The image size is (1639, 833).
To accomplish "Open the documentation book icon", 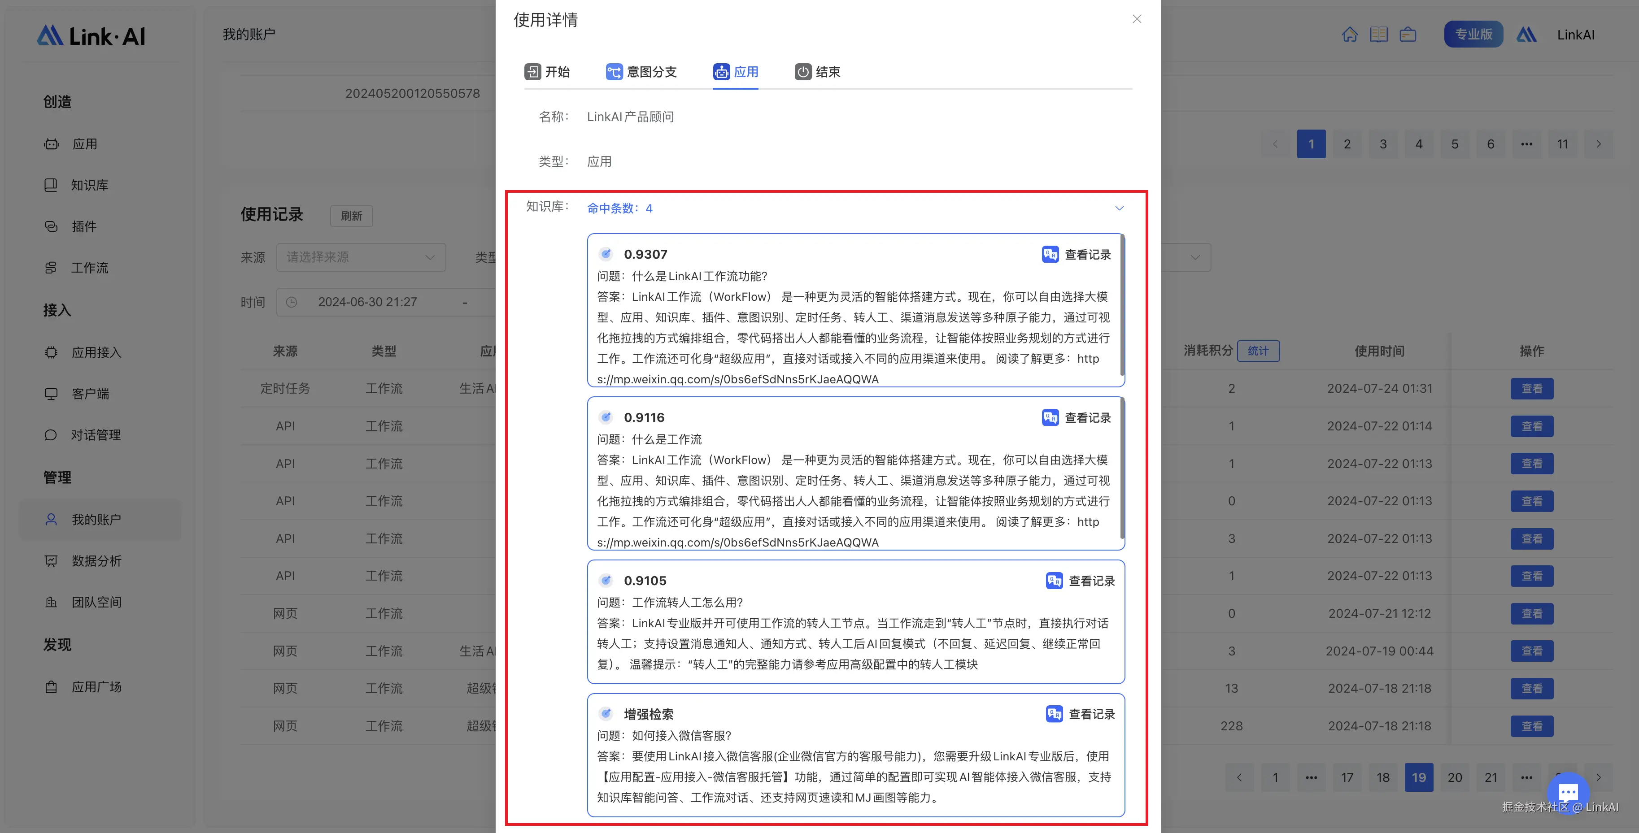I will tap(1378, 35).
